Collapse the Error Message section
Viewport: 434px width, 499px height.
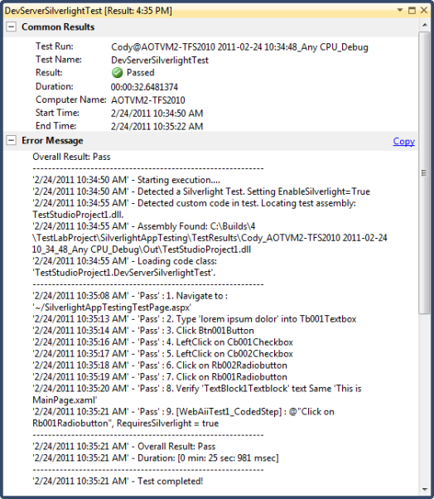coord(11,140)
